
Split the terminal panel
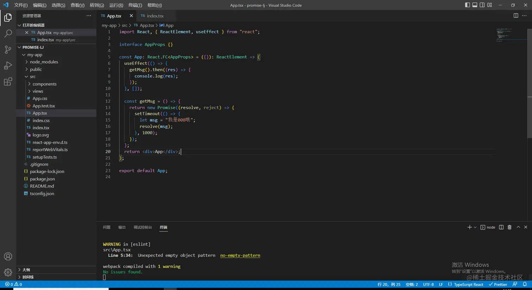(501, 227)
